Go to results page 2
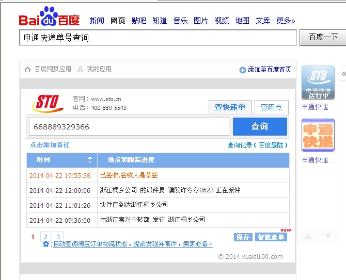This screenshot has height=280, width=346. [45, 237]
